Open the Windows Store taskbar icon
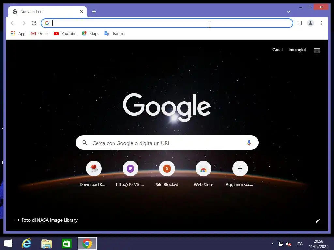 [67, 243]
